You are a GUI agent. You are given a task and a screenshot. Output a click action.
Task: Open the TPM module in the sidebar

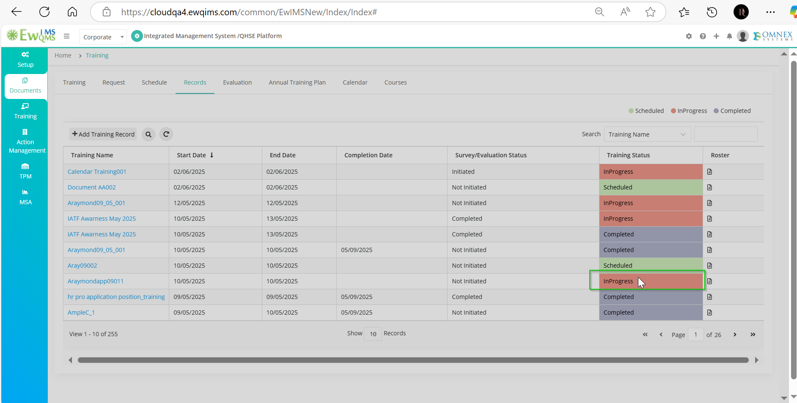pos(25,172)
